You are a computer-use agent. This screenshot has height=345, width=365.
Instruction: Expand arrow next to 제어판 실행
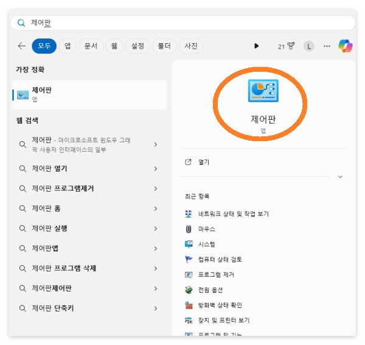[156, 228]
